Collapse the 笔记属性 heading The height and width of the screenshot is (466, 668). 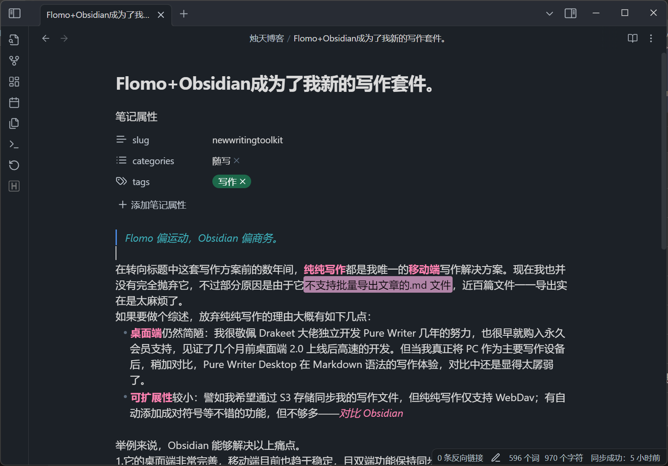tap(136, 117)
